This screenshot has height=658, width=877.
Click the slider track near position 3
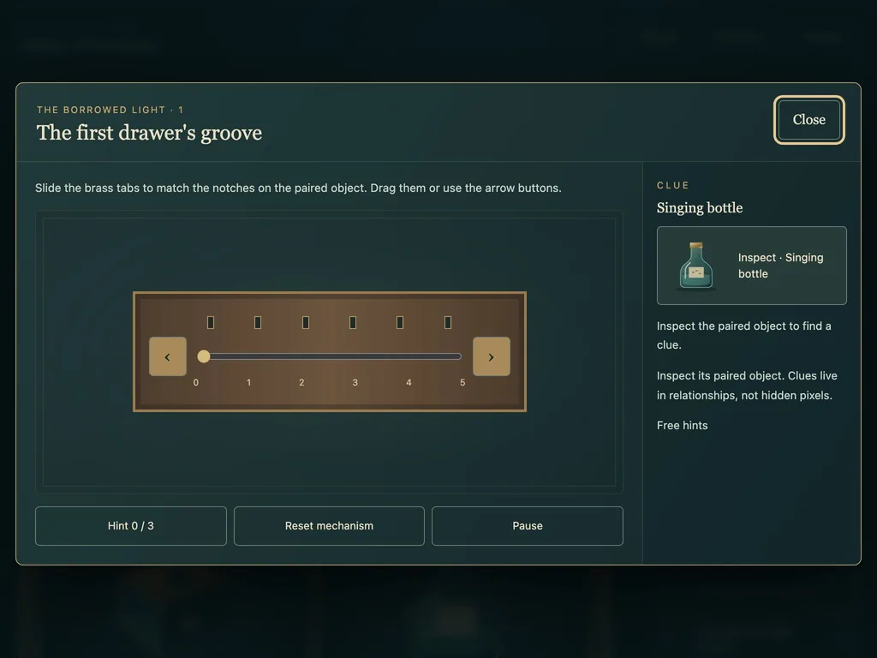(355, 356)
